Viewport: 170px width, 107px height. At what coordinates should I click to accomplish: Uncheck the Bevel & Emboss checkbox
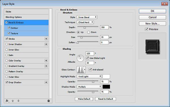pyautogui.click(x=7, y=23)
